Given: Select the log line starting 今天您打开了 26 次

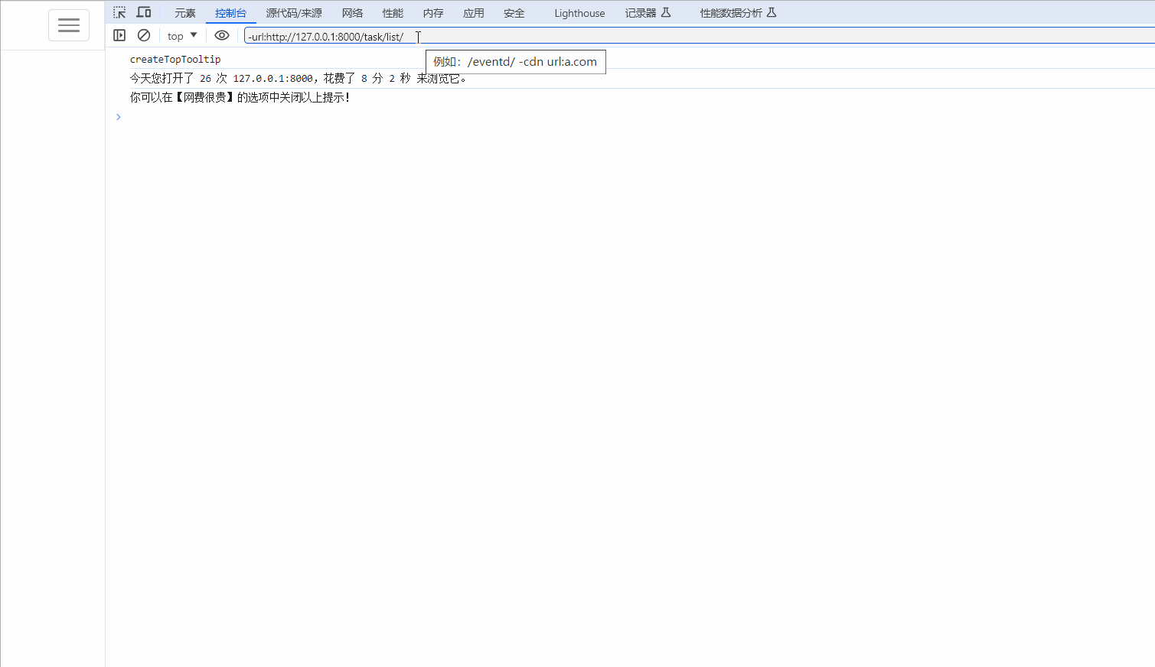Looking at the screenshot, I should coord(299,78).
